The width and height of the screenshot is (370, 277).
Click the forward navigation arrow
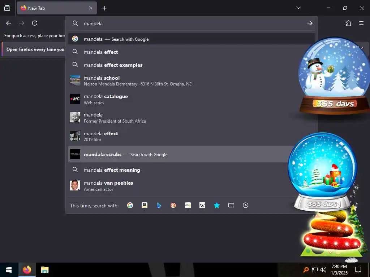(x=22, y=23)
